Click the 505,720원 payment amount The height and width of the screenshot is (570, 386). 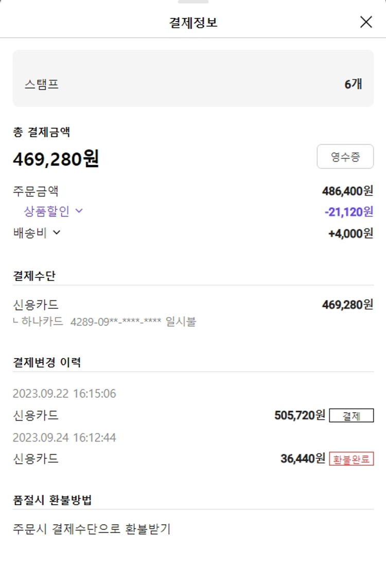pos(300,415)
